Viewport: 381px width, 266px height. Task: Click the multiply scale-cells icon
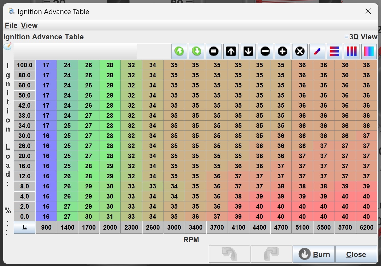300,51
